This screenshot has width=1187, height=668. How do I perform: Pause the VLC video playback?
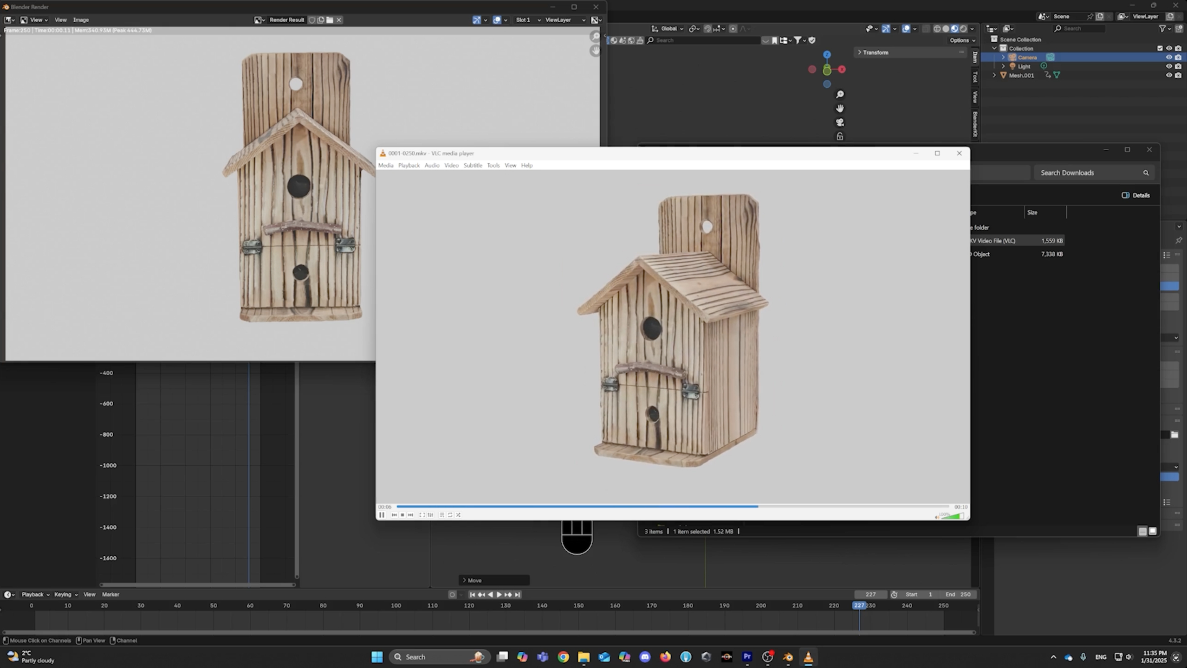coord(382,515)
